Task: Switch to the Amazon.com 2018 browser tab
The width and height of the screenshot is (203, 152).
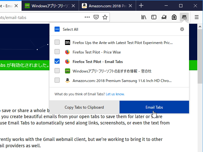Action: (107, 6)
